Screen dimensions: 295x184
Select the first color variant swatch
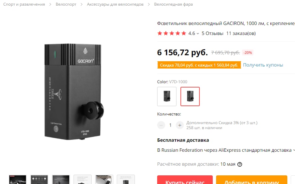pos(167,96)
